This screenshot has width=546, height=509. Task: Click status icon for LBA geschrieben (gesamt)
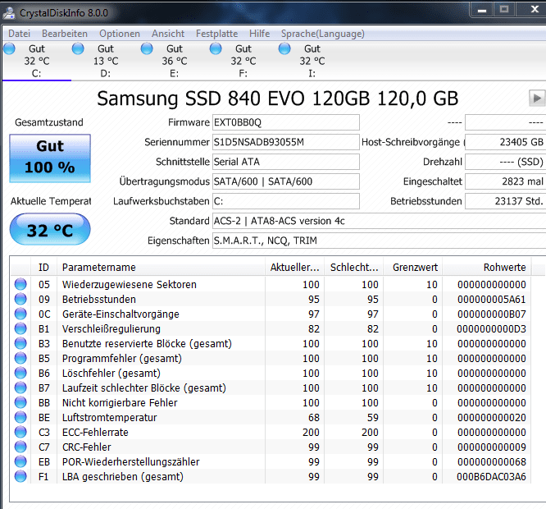point(20,476)
